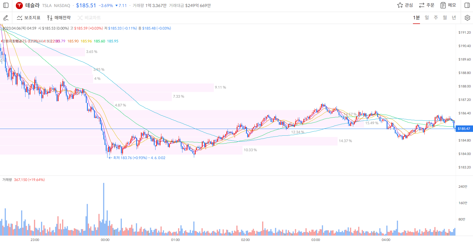Open chart settings gear
This screenshot has height=243, width=473.
coord(467,18)
